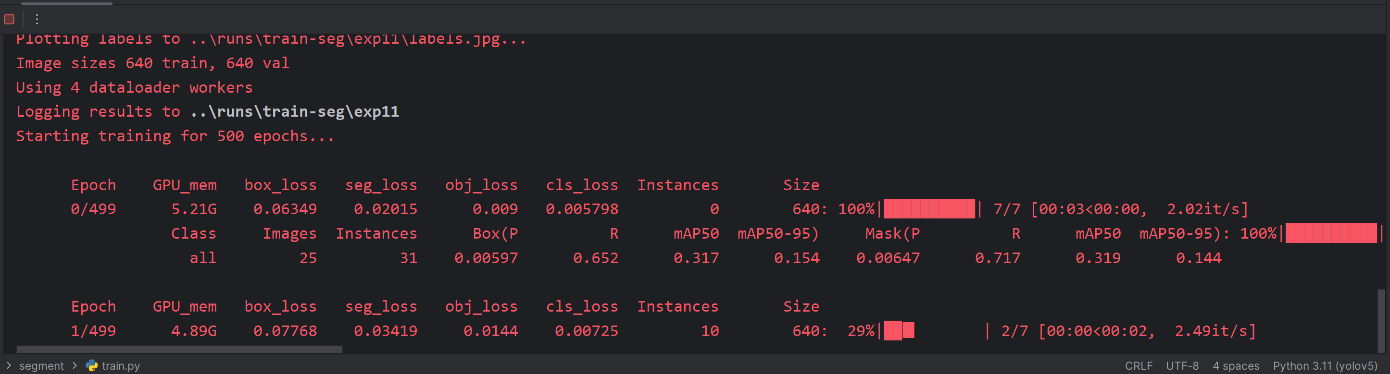This screenshot has width=1390, height=374.
Task: Click the '1/499' epoch value
Action: pos(93,331)
